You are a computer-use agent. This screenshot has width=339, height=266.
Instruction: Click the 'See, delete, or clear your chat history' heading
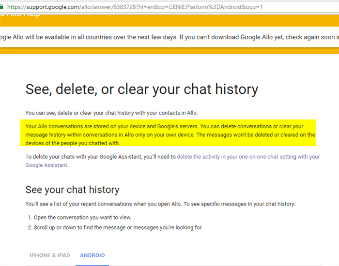[x=141, y=89]
